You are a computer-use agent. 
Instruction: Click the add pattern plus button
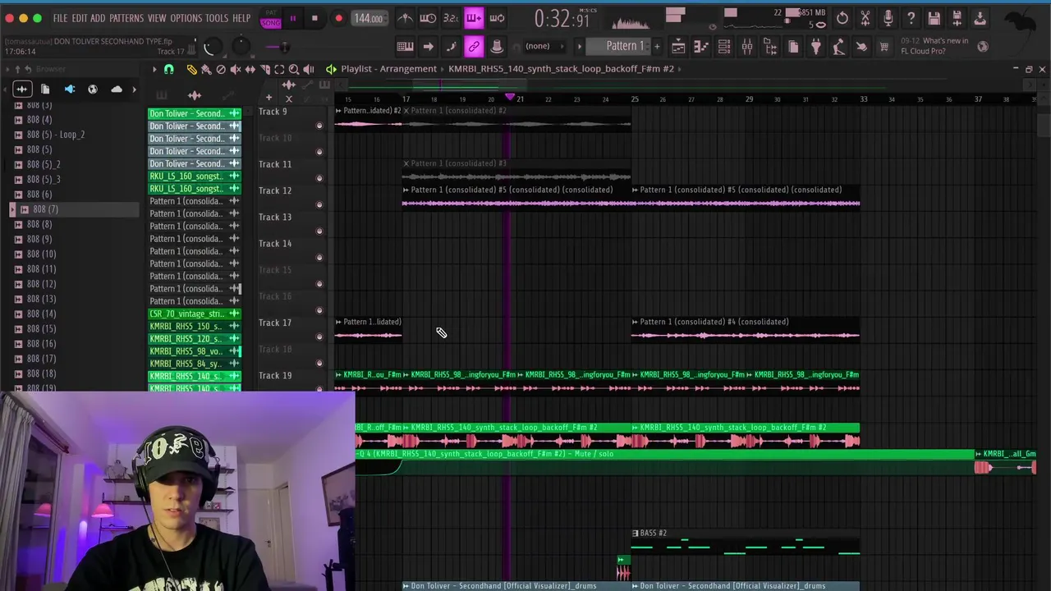click(657, 47)
